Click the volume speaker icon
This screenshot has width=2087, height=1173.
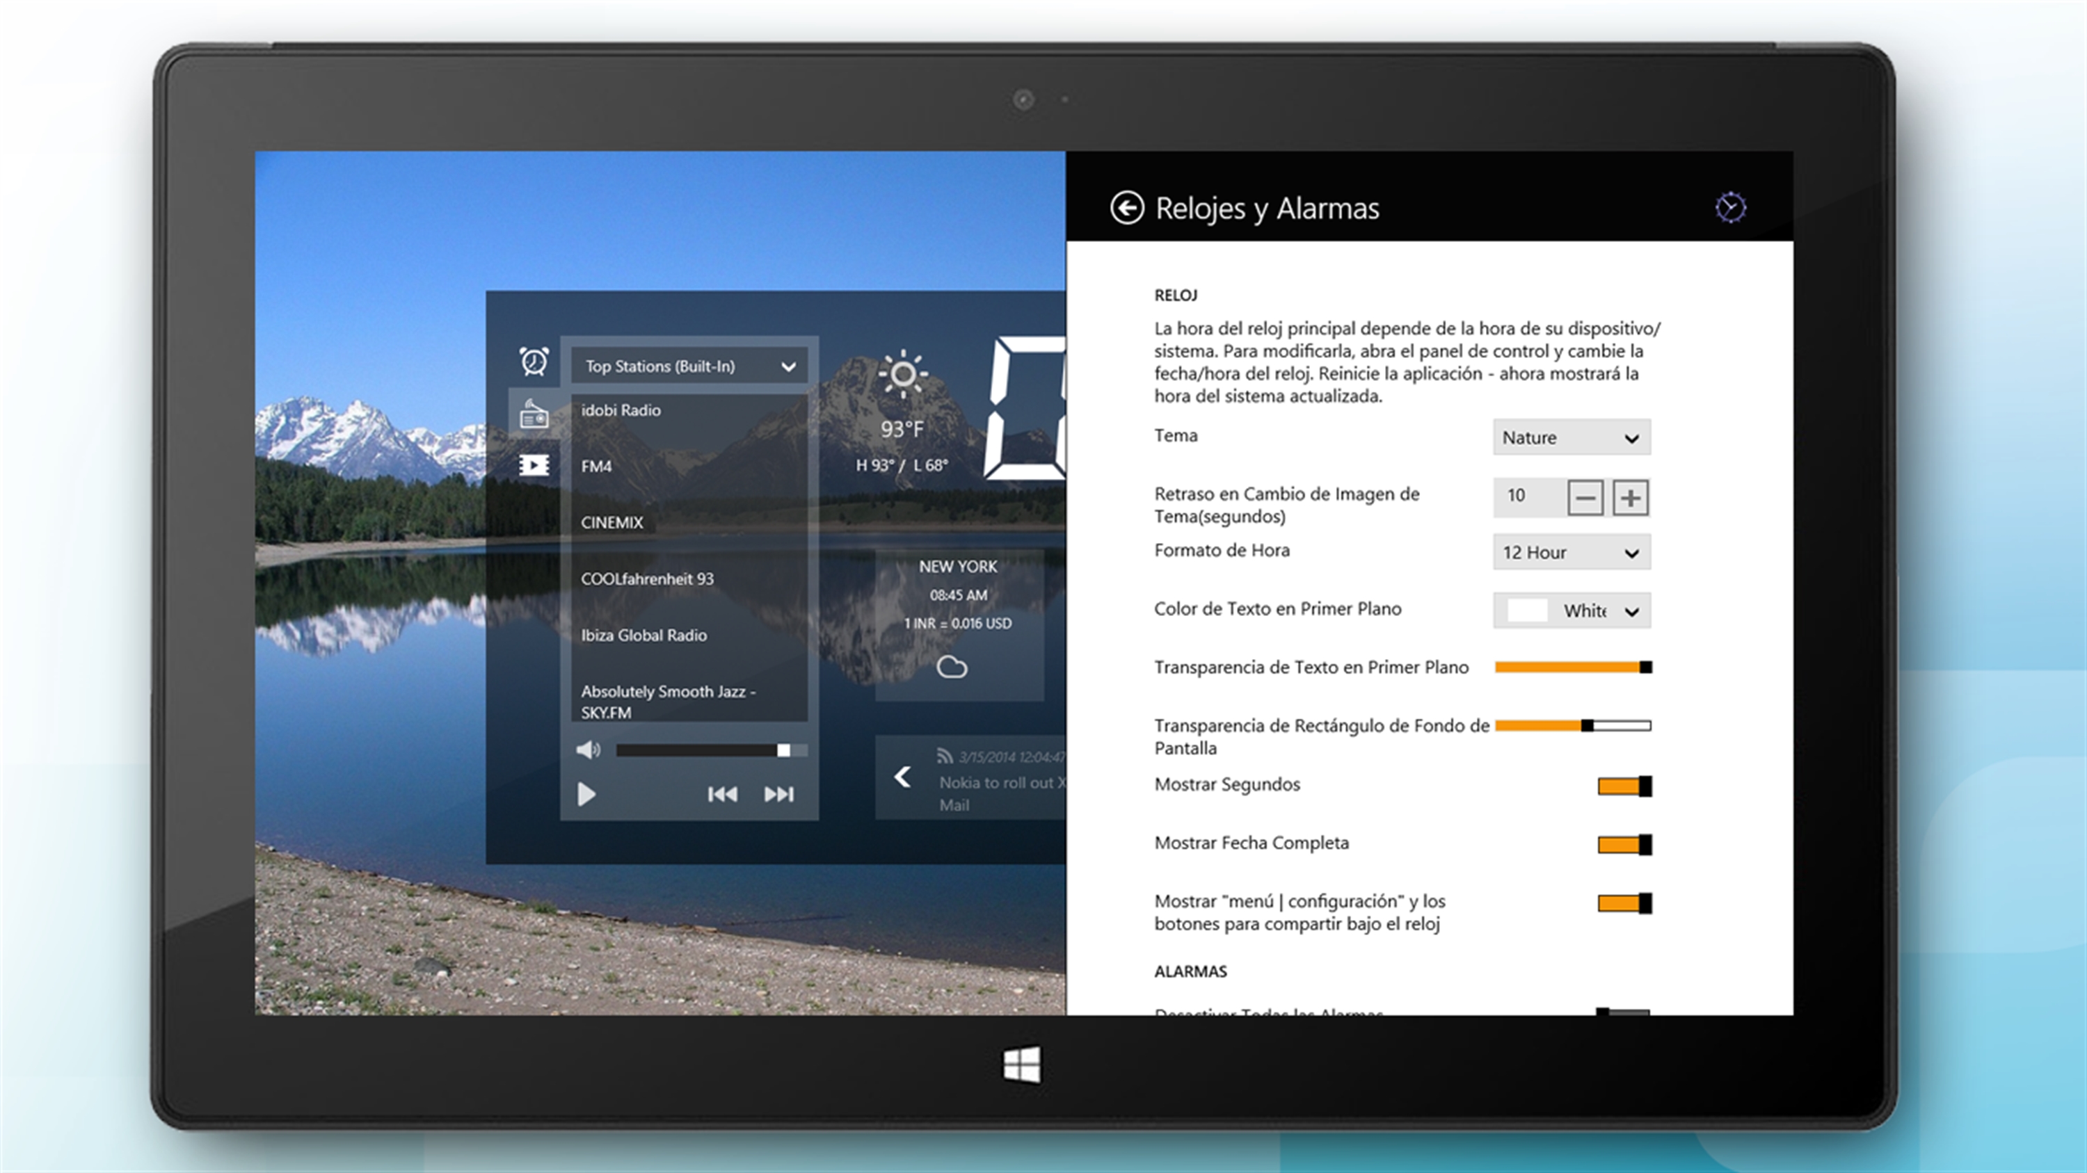pos(587,750)
